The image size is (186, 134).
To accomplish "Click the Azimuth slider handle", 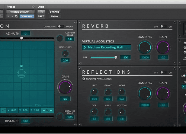I will pos(22,38).
